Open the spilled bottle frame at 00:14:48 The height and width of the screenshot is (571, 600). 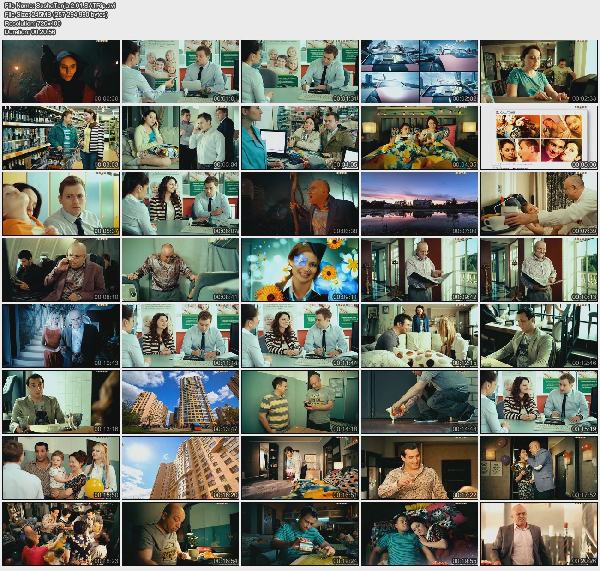tap(419, 402)
